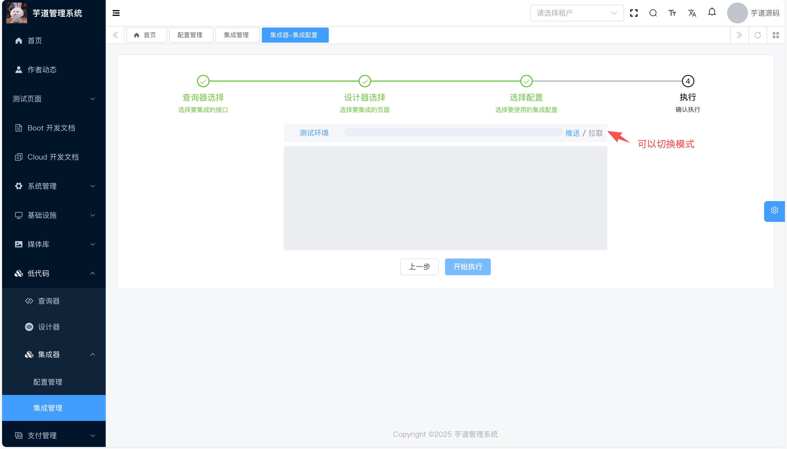Enter fullscreen mode via the fullscreen icon
The width and height of the screenshot is (787, 449).
(x=634, y=13)
